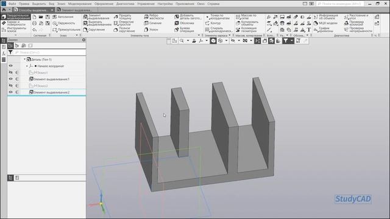
Task: Open График кривизны tool
Action: (324, 30)
